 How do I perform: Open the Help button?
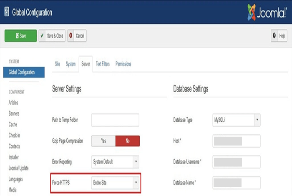(279, 36)
